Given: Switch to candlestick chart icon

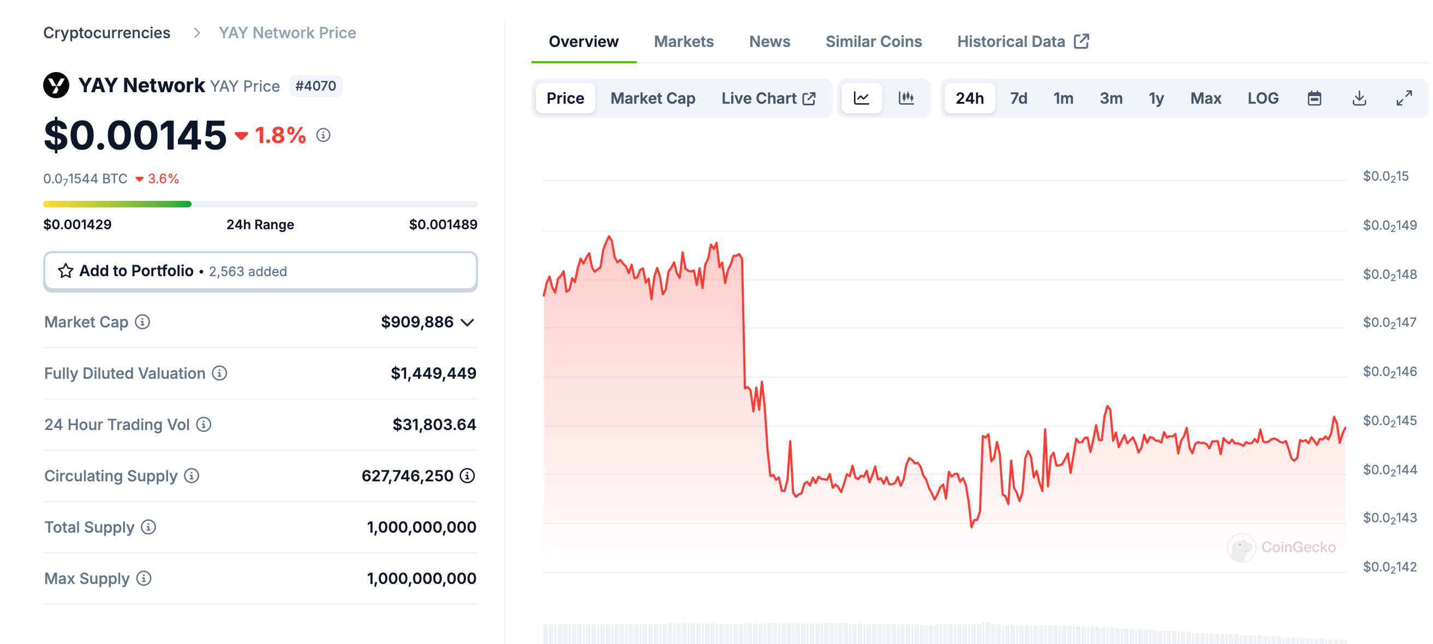Looking at the screenshot, I should [906, 98].
